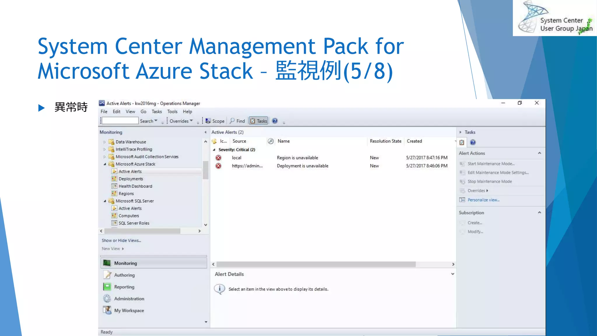
Task: Open Deployments view icon
Action: 114,179
